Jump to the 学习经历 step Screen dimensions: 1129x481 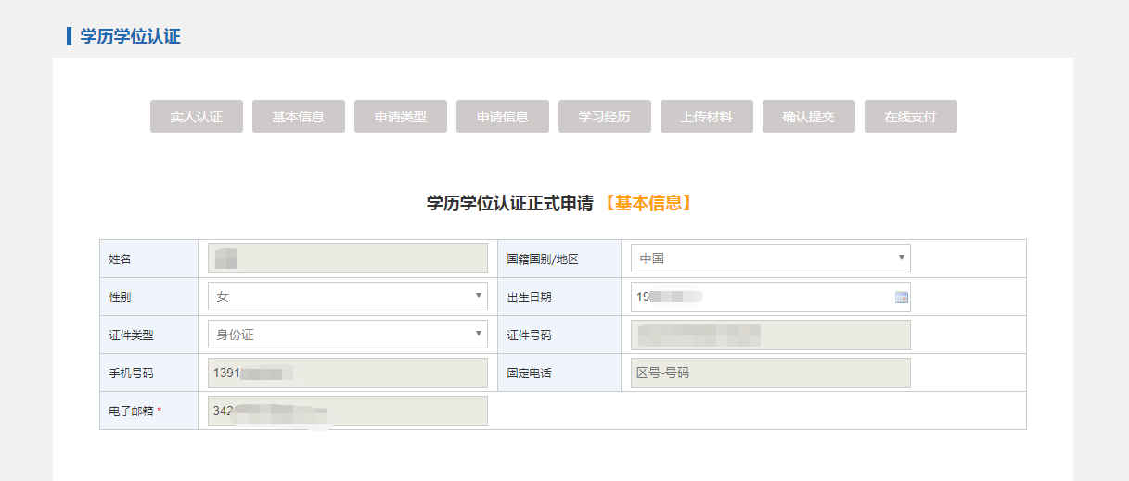605,117
